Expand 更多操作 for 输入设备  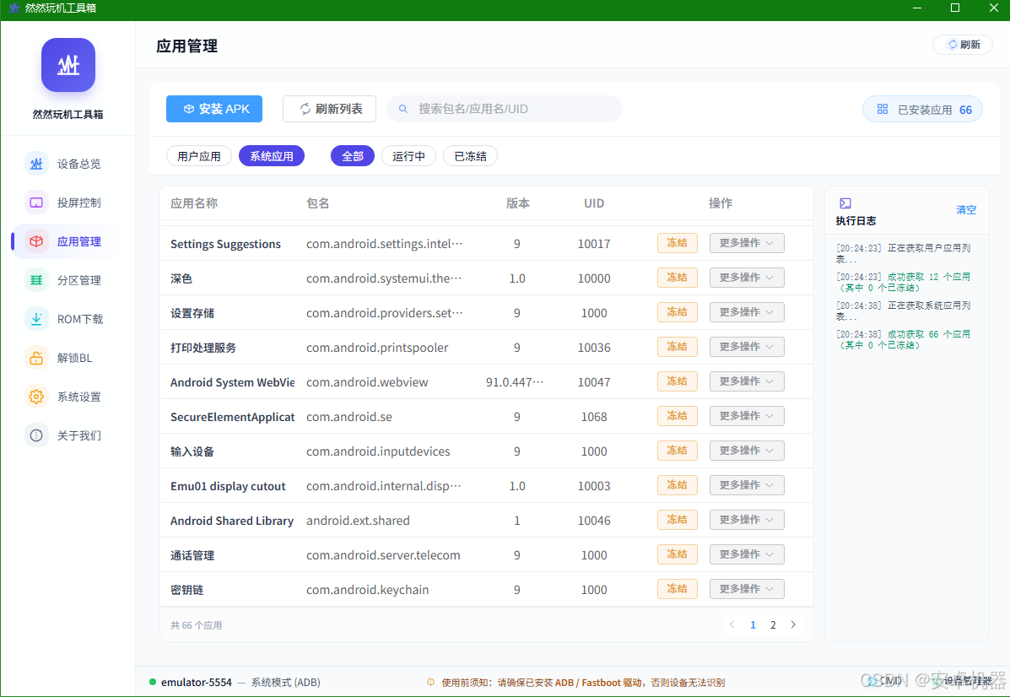pos(747,451)
